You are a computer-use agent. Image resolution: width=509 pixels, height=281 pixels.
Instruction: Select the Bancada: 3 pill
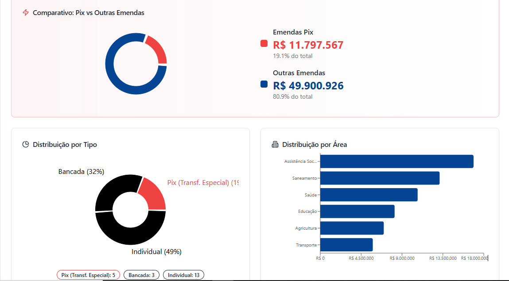click(x=141, y=275)
